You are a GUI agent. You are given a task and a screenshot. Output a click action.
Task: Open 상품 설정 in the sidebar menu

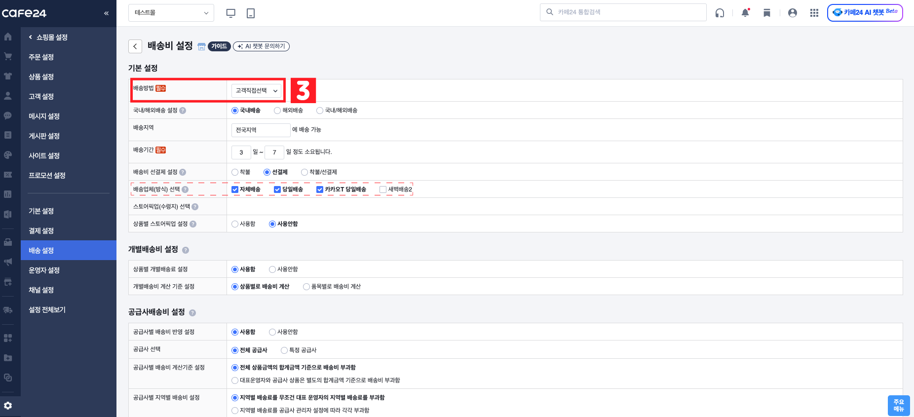(41, 76)
